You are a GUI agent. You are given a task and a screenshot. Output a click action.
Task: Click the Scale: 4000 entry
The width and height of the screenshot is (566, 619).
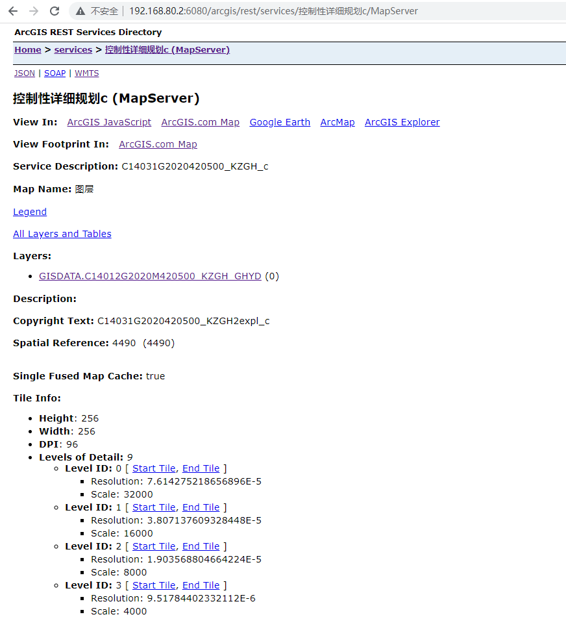119,611
